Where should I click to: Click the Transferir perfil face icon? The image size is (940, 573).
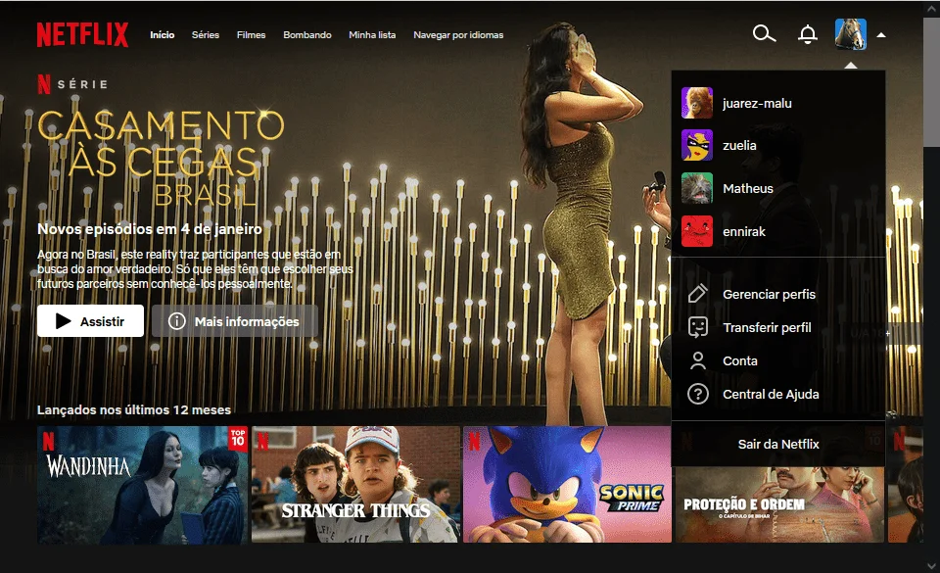(698, 327)
